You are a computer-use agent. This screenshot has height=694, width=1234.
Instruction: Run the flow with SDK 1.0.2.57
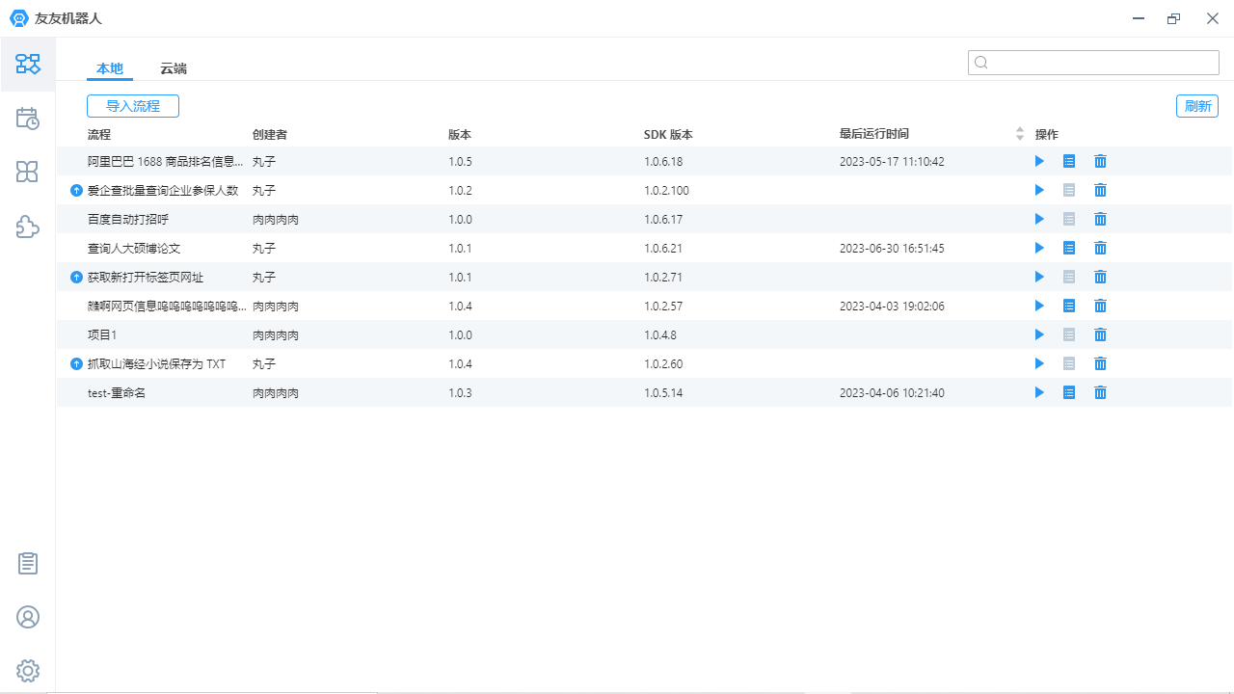1039,306
